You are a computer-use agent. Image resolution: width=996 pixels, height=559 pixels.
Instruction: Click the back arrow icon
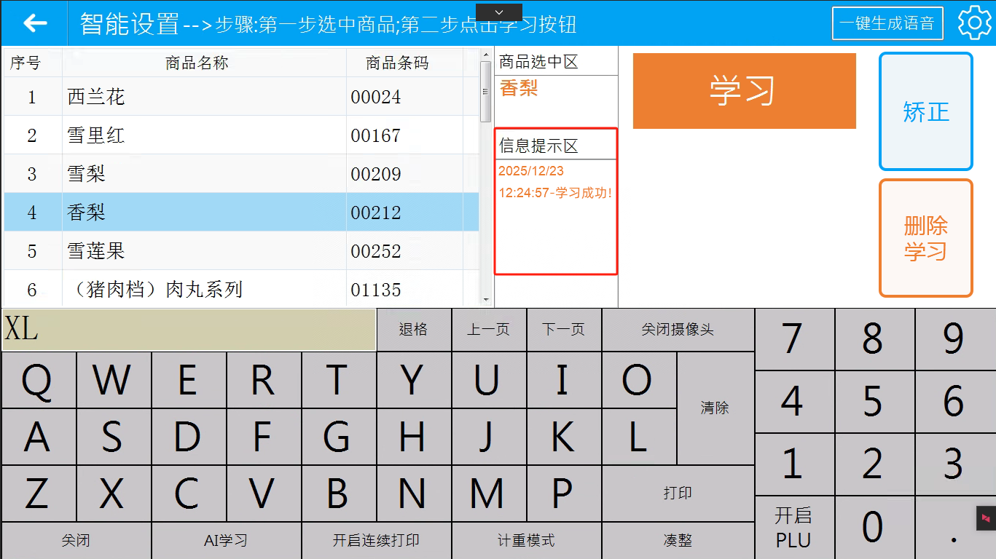pyautogui.click(x=34, y=23)
